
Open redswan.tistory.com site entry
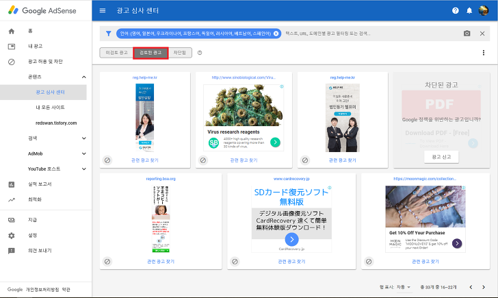point(56,123)
